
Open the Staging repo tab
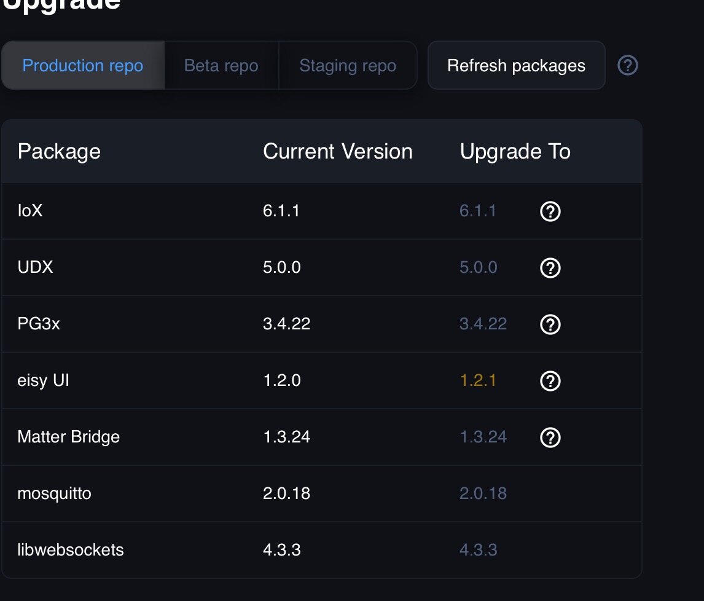pyautogui.click(x=348, y=65)
